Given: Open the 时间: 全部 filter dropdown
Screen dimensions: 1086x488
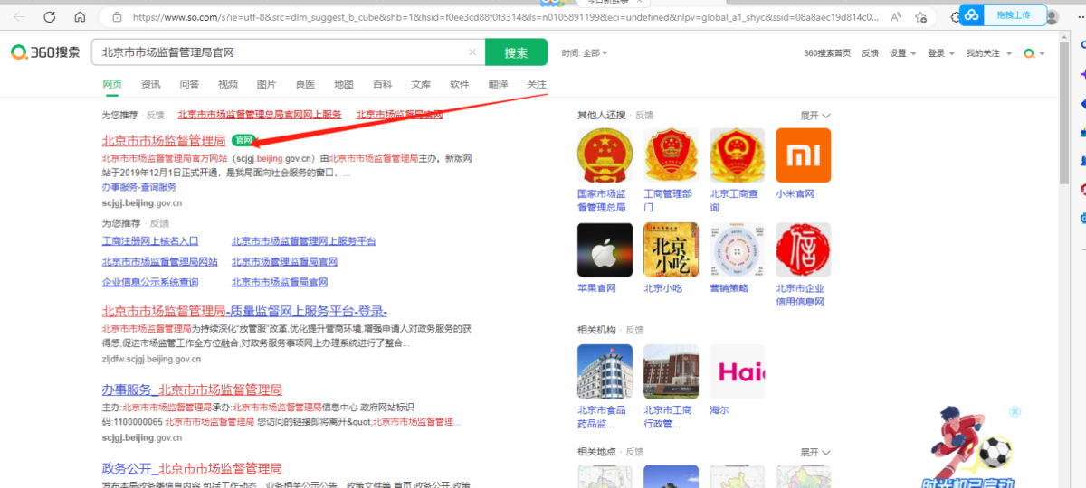Looking at the screenshot, I should tap(585, 53).
